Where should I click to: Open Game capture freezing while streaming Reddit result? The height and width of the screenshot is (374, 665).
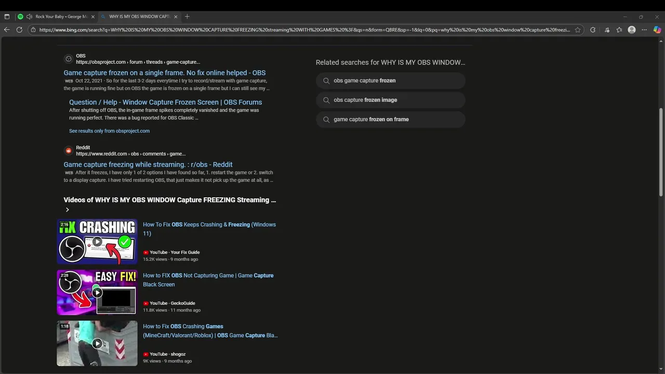[148, 165]
